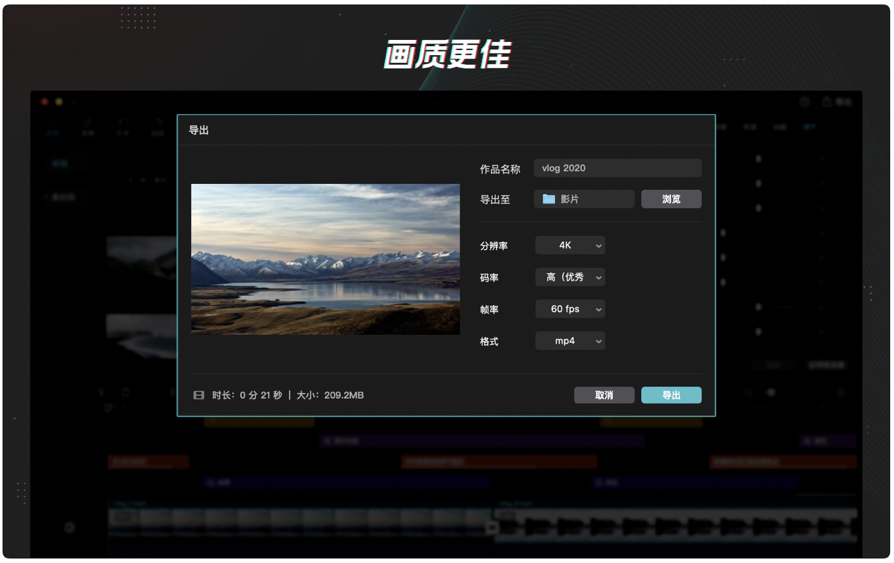894x563 pixels.
Task: Click the export icon in top-right corner
Action: pyautogui.click(x=827, y=101)
